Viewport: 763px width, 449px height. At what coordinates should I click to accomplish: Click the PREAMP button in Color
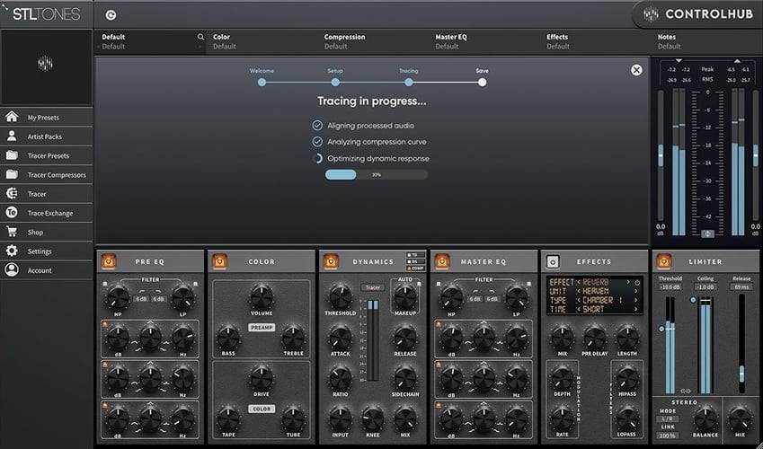tap(262, 328)
